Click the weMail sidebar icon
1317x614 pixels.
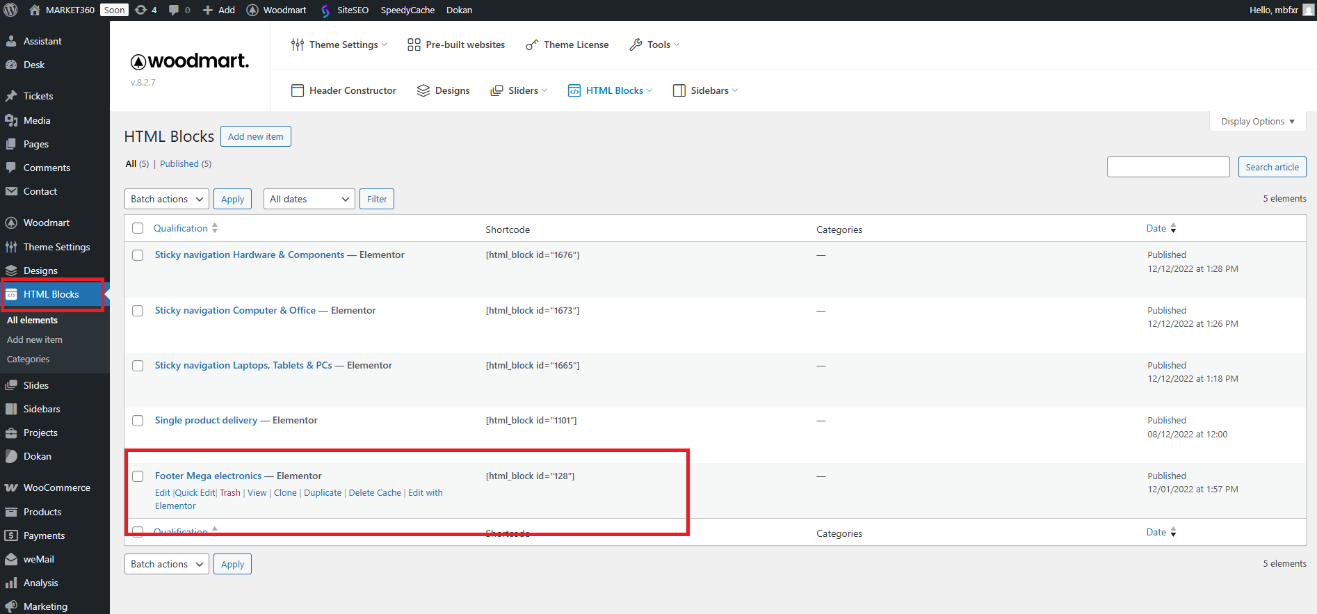(11, 559)
